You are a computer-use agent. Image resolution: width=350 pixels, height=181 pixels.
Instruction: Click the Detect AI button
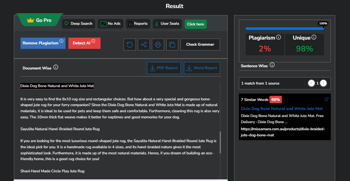coord(84,43)
